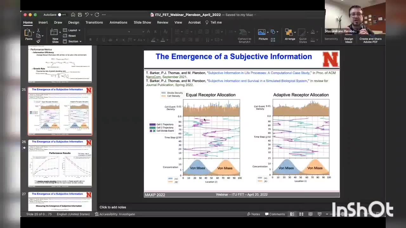The height and width of the screenshot is (228, 406).
Task: Switch to Normal view icon
Action: (x=292, y=214)
